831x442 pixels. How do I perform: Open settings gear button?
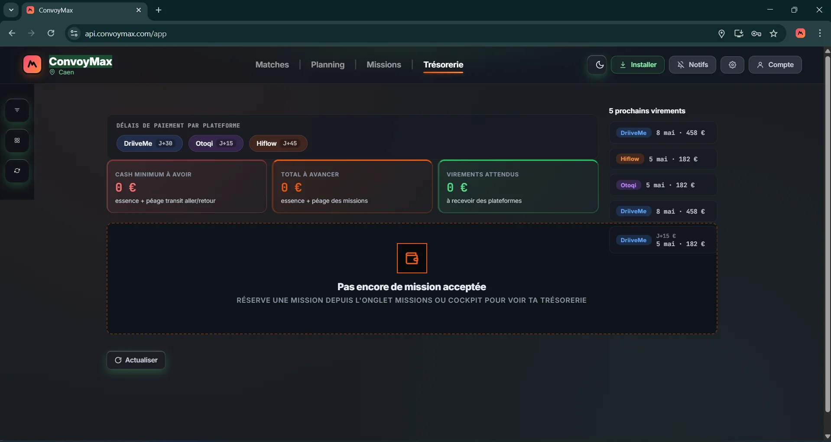point(732,65)
